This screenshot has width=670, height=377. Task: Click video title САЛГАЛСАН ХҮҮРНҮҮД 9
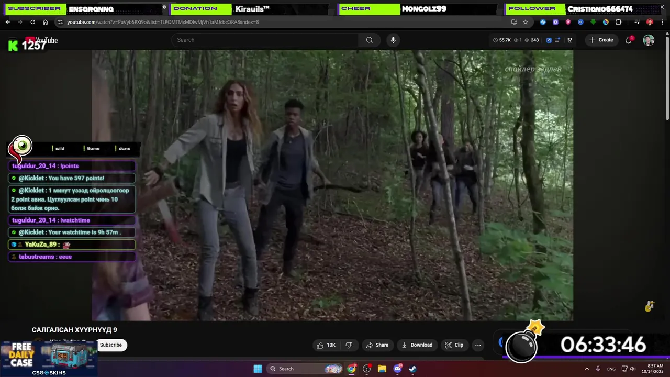click(x=74, y=330)
